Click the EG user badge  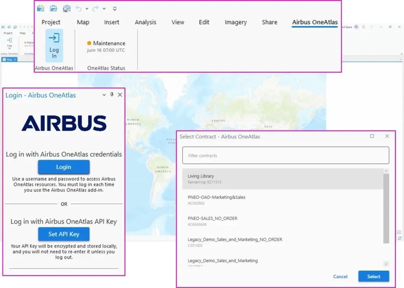tap(356, 27)
